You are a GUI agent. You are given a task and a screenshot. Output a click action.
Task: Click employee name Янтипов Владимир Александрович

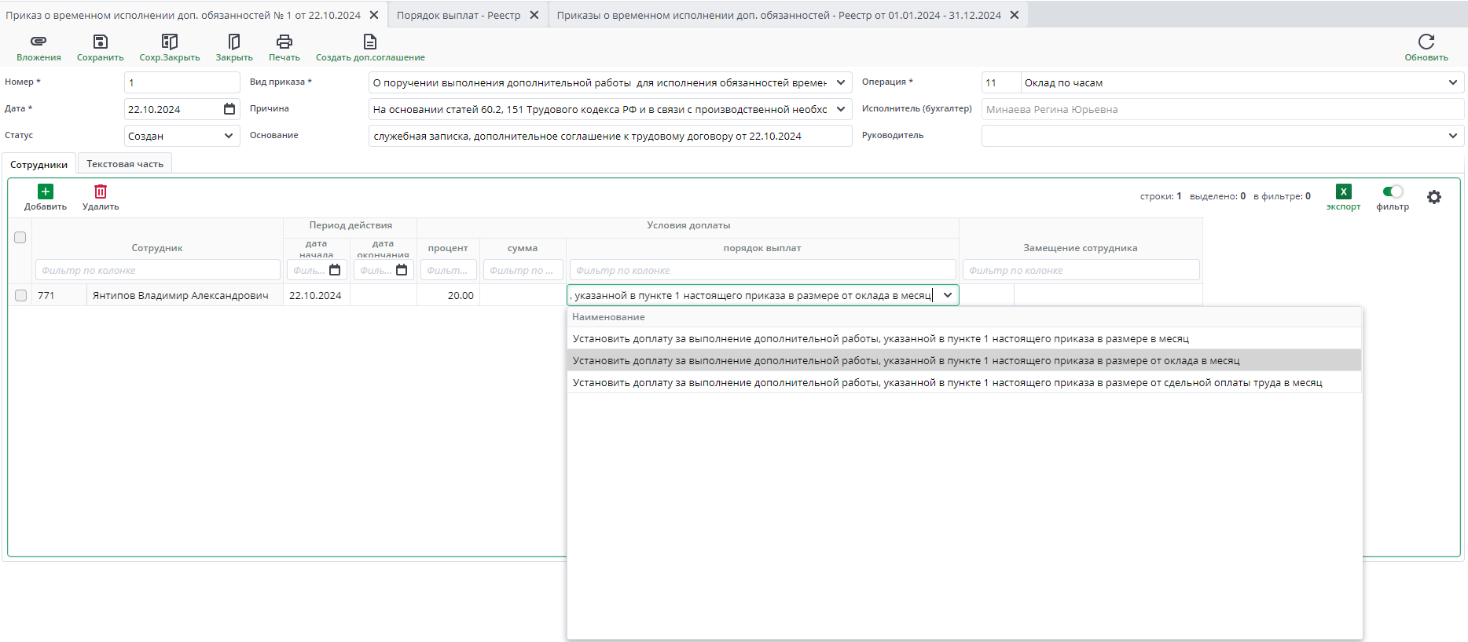pyautogui.click(x=181, y=296)
